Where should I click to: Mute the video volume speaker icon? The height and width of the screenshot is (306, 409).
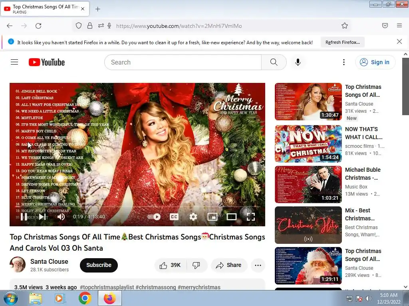click(x=61, y=217)
